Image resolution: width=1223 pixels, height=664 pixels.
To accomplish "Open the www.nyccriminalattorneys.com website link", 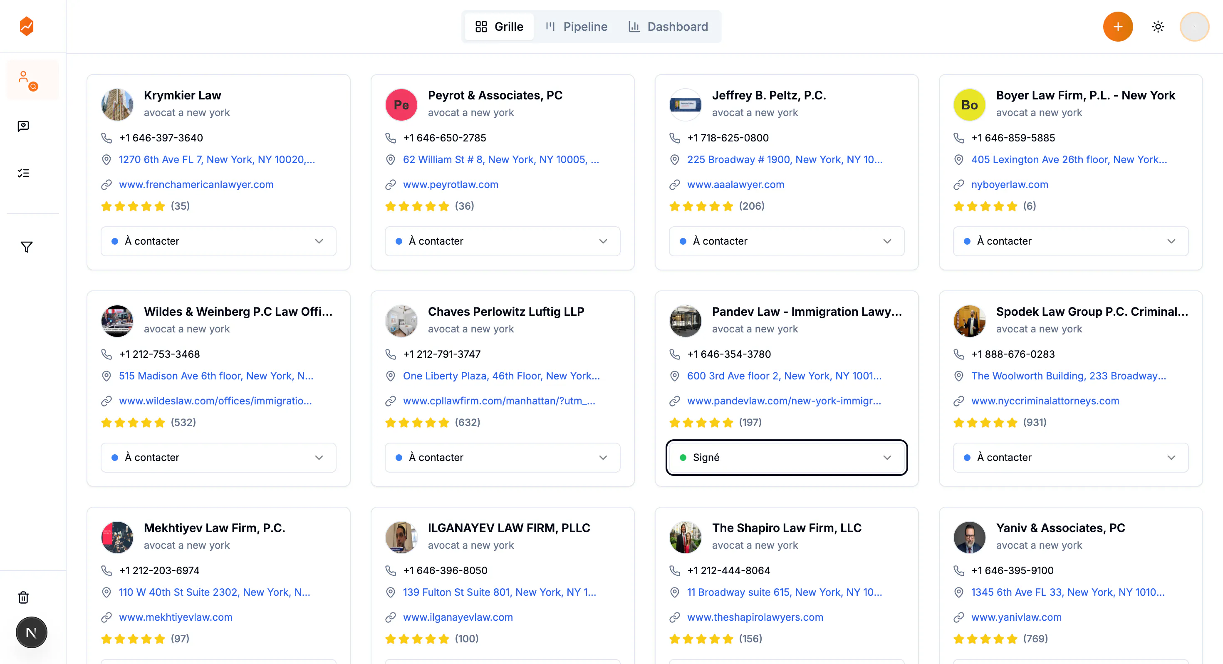I will click(x=1045, y=401).
